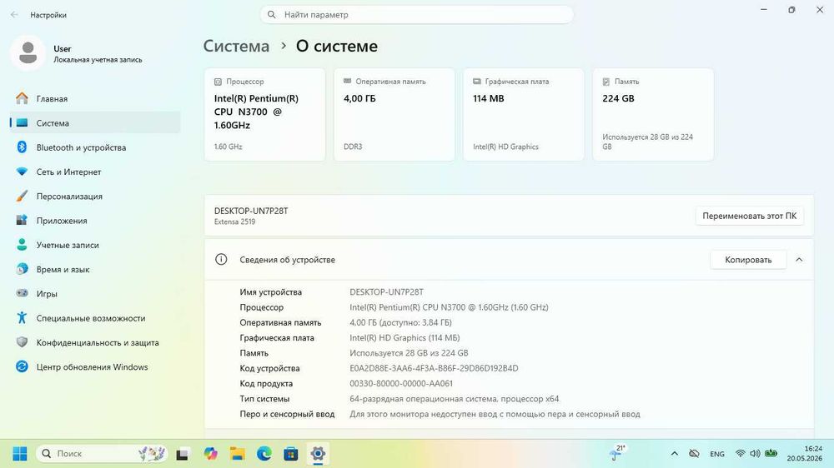Click the Найти параметр search field
This screenshot has height=468, width=834.
pos(416,14)
